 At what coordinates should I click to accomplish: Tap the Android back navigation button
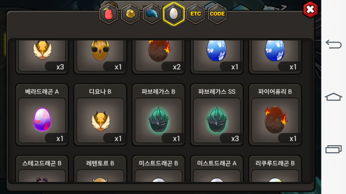334,44
